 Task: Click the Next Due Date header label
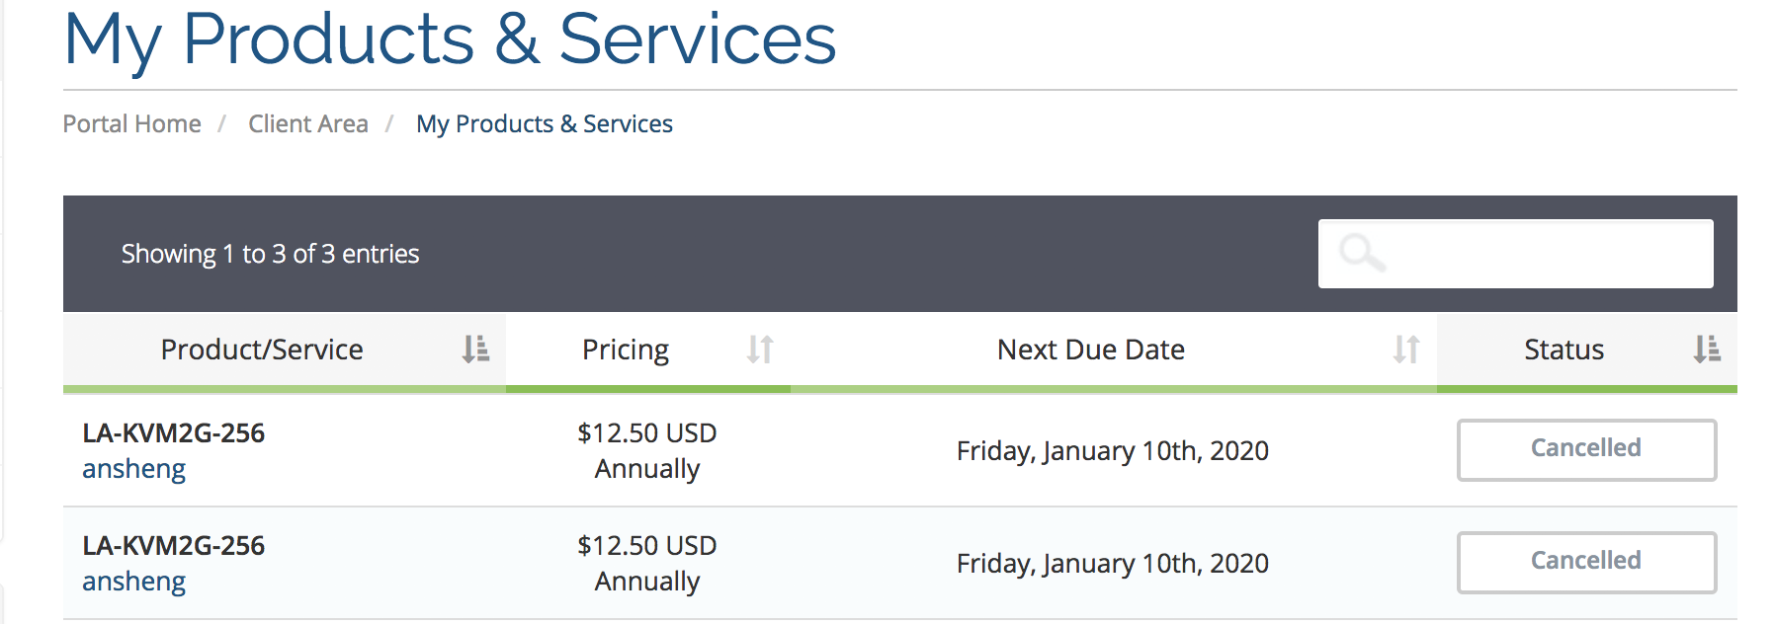[x=1091, y=350]
